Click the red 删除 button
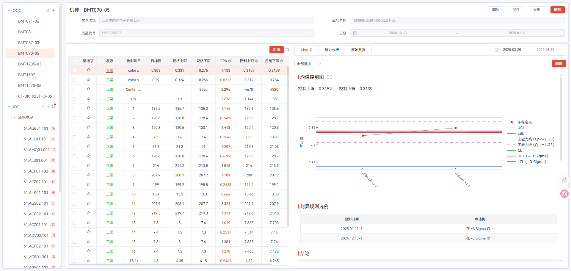The width and height of the screenshot is (571, 271). 557,10
